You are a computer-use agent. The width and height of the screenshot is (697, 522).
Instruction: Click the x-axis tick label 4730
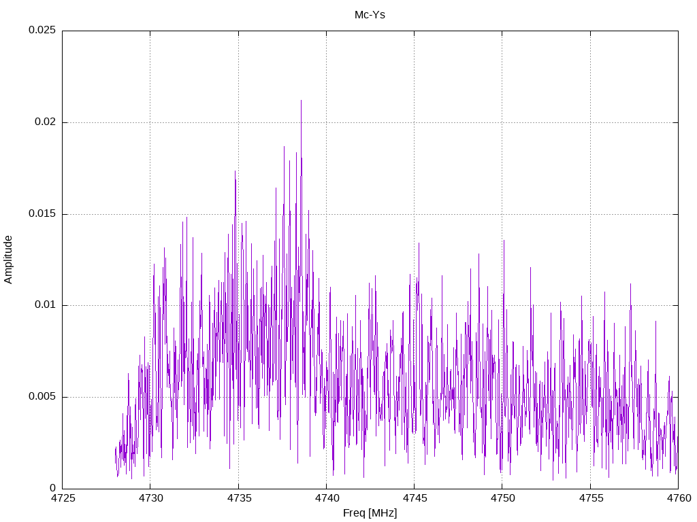pyautogui.click(x=150, y=498)
